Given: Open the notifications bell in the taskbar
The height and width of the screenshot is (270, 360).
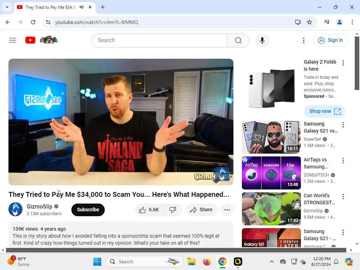Looking at the screenshot, I should (x=336, y=262).
